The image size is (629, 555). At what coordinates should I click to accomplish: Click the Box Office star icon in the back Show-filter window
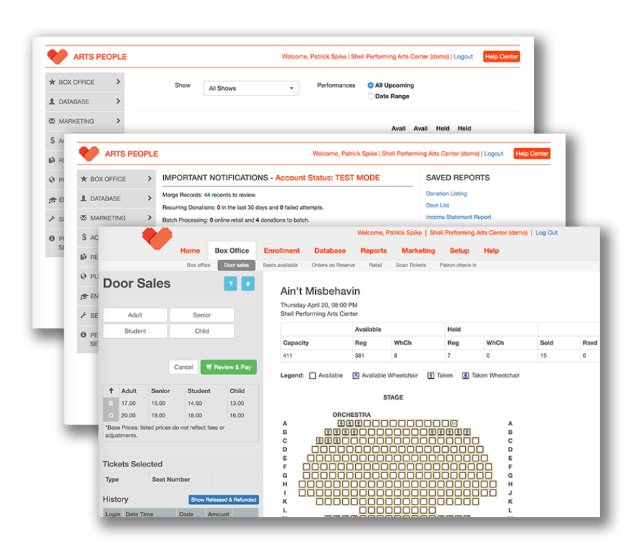[x=52, y=82]
